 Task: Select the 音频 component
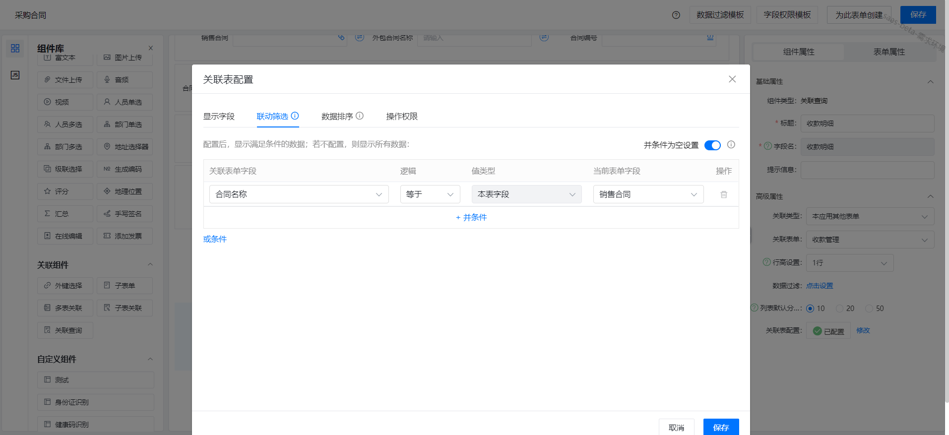pyautogui.click(x=125, y=80)
